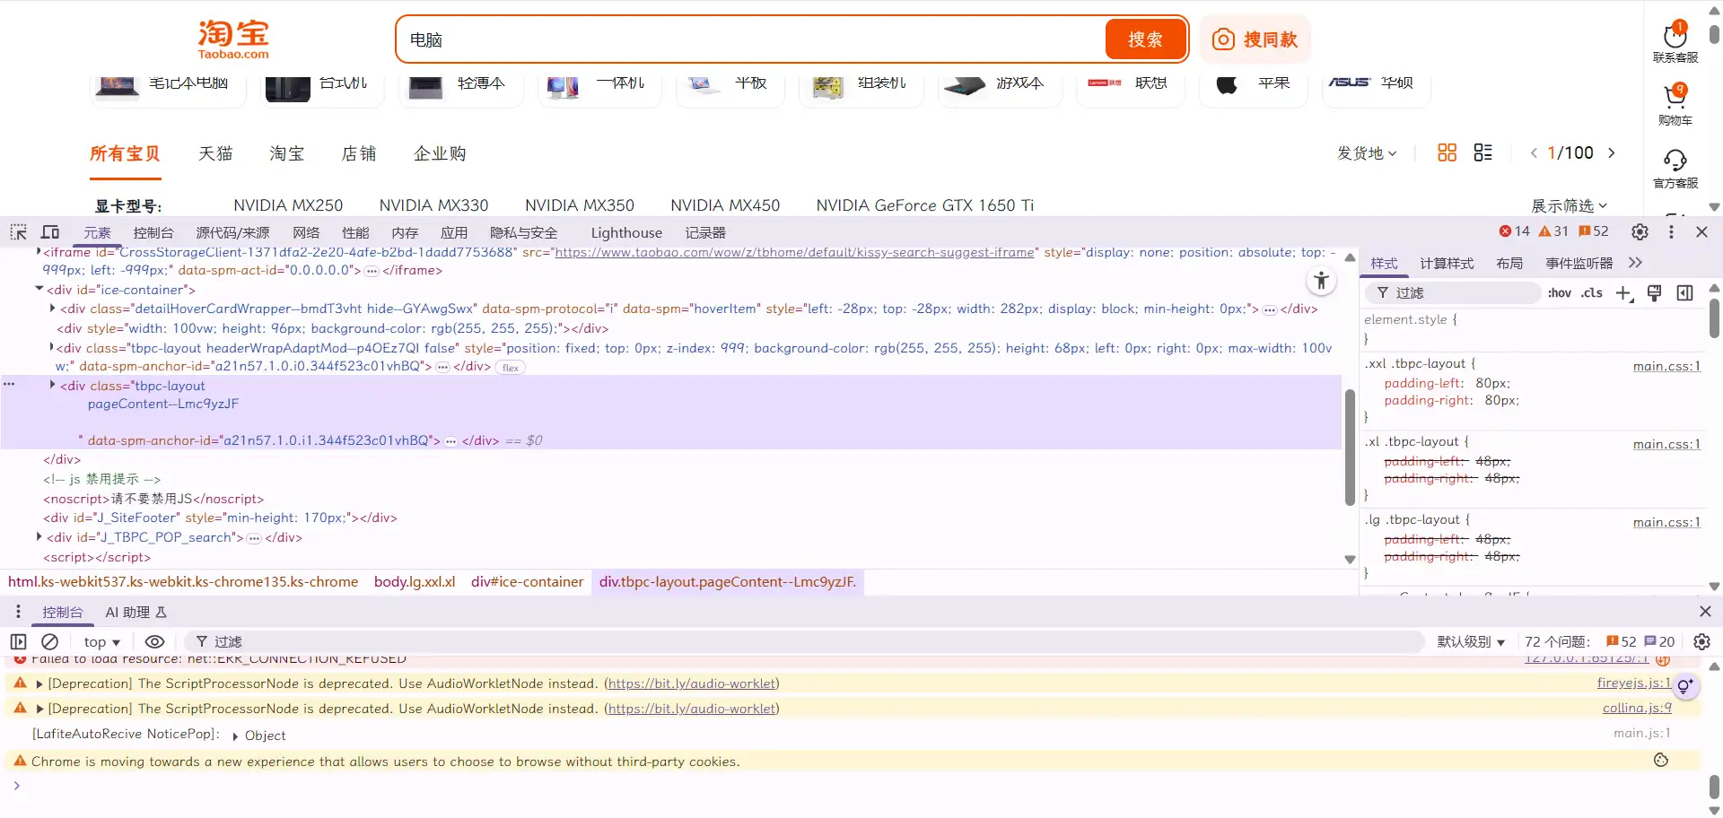1723x818 pixels.
Task: Select the 企业购 tab
Action: pos(440,153)
